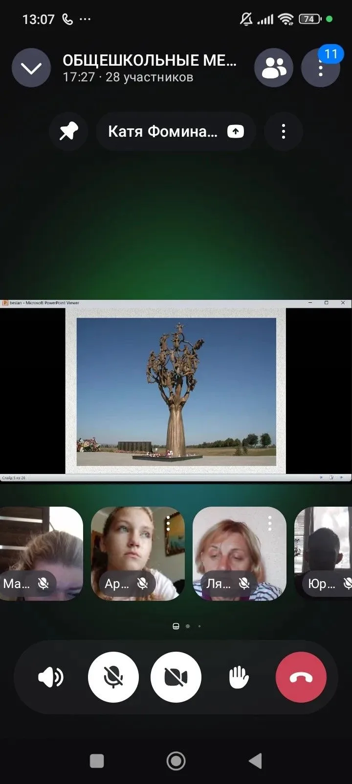Tap the call title 'ОБЩЕШКОЛЬНЫЕ МЕ…'

click(x=150, y=60)
